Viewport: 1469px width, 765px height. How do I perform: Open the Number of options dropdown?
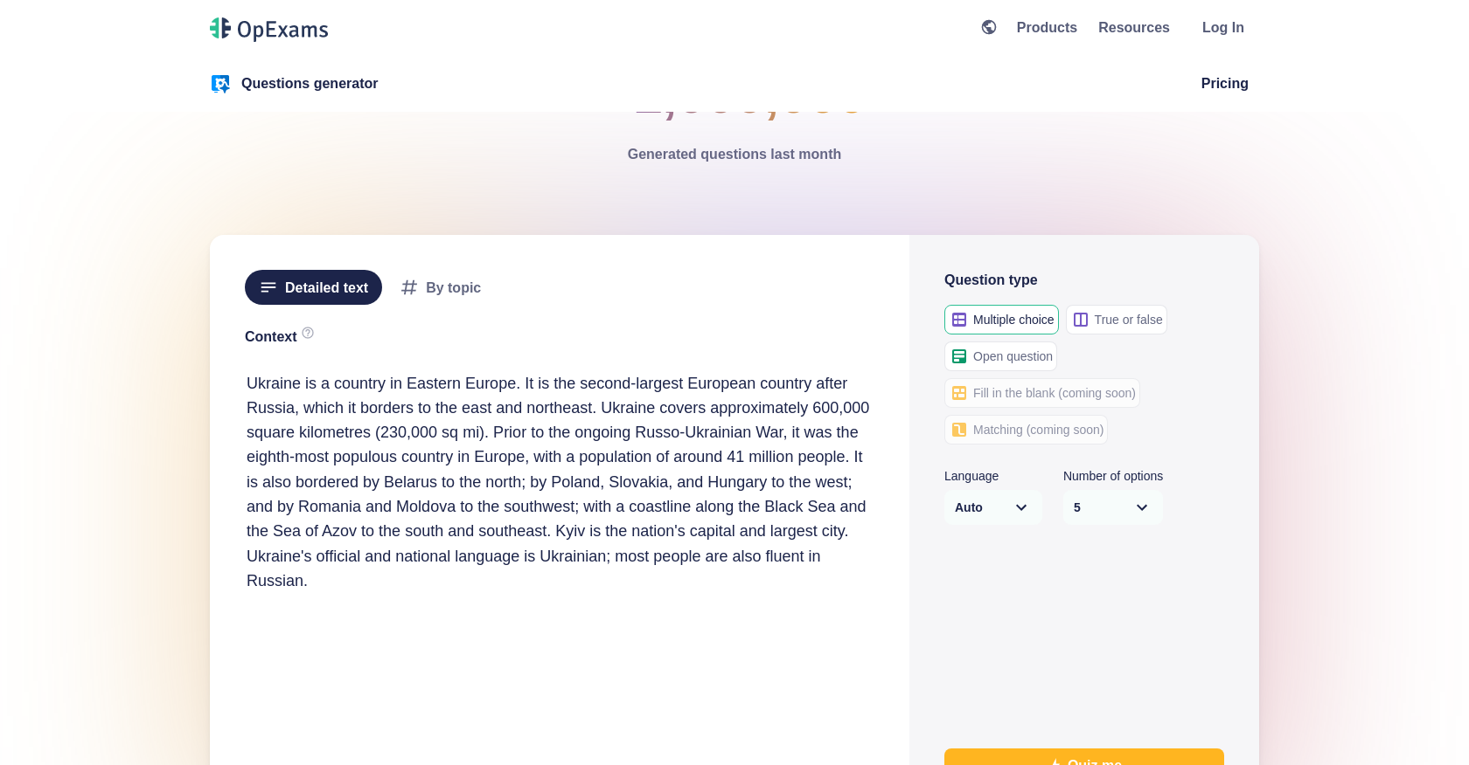(x=1112, y=507)
